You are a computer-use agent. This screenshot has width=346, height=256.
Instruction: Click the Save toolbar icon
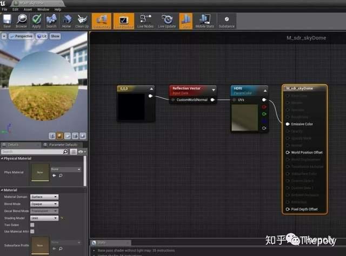point(7,21)
